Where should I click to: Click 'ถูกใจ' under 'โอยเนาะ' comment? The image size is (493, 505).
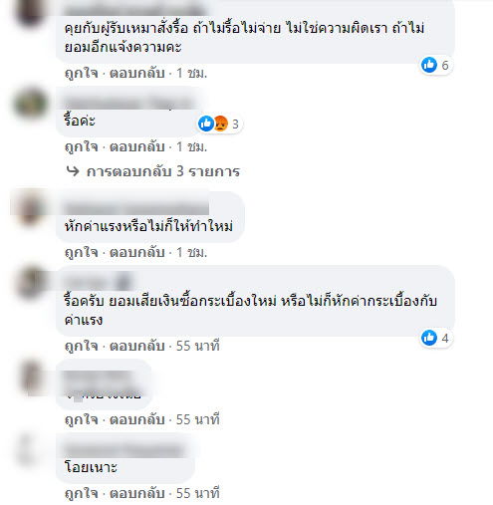[82, 493]
